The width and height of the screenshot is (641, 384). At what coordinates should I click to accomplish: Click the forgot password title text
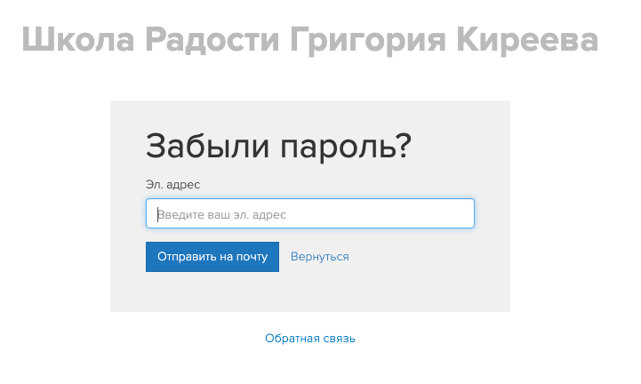click(278, 146)
